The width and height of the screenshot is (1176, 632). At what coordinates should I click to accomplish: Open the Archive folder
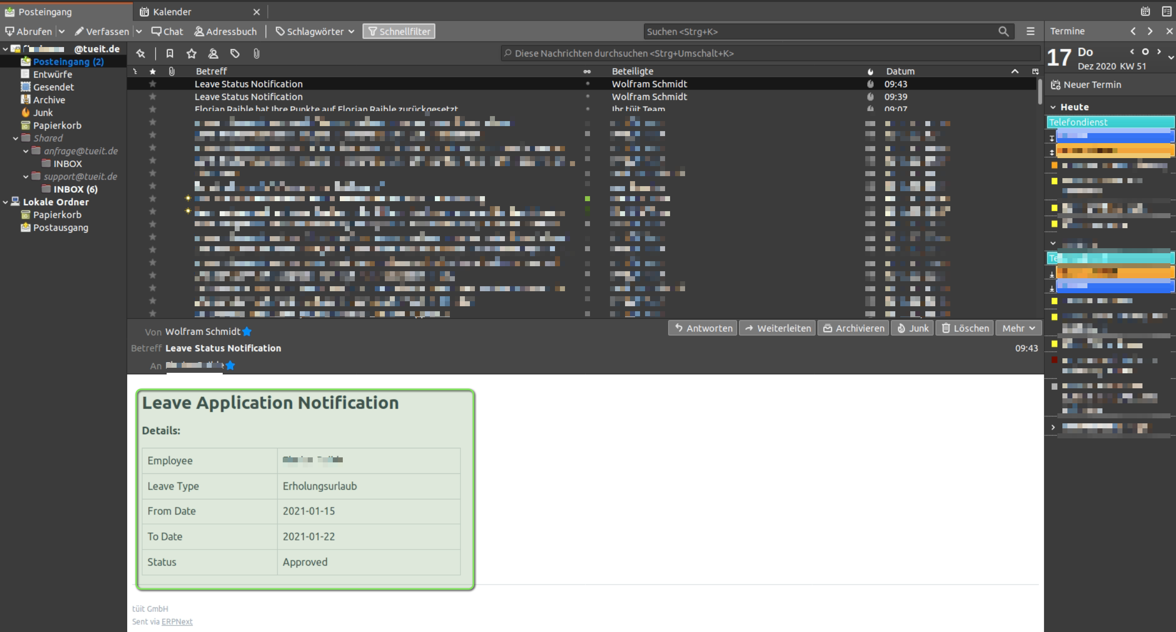pyautogui.click(x=49, y=100)
